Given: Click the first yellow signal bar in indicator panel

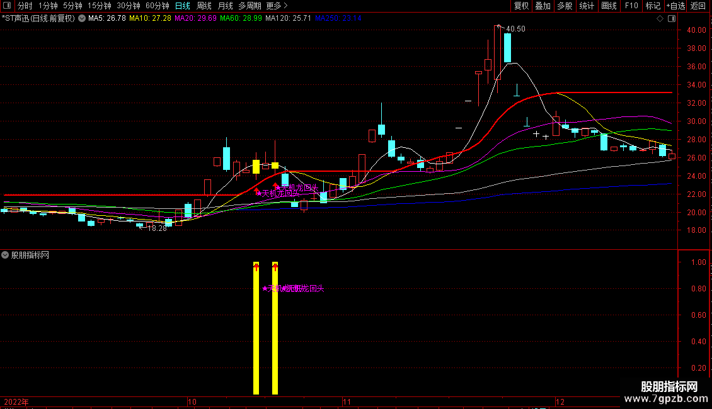Looking at the screenshot, I should point(256,328).
